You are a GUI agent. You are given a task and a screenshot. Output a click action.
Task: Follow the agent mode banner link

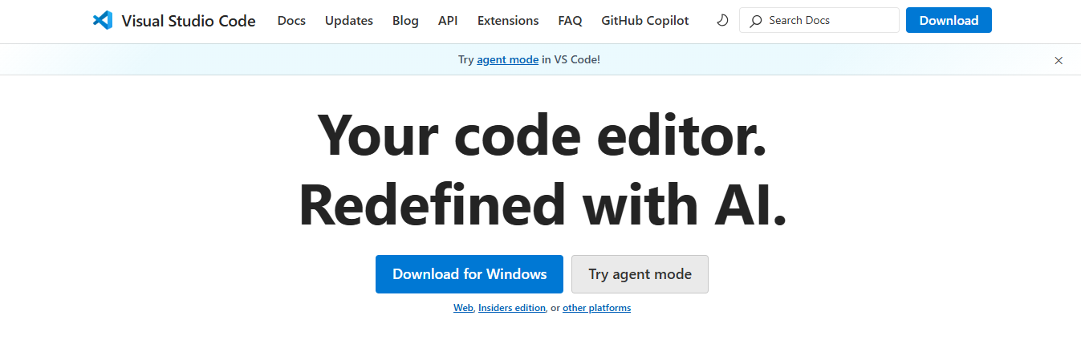pos(507,59)
